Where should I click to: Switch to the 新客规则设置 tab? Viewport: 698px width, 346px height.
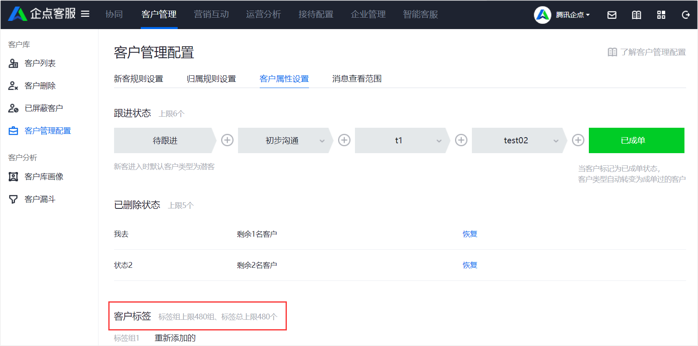pos(138,79)
